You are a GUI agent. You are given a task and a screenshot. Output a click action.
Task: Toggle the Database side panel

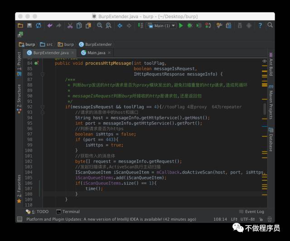271,140
